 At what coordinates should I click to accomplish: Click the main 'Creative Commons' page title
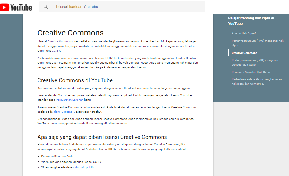[x=70, y=33]
